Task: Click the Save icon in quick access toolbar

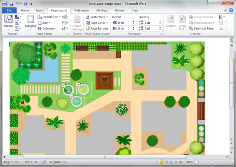Action: [x=11, y=4]
